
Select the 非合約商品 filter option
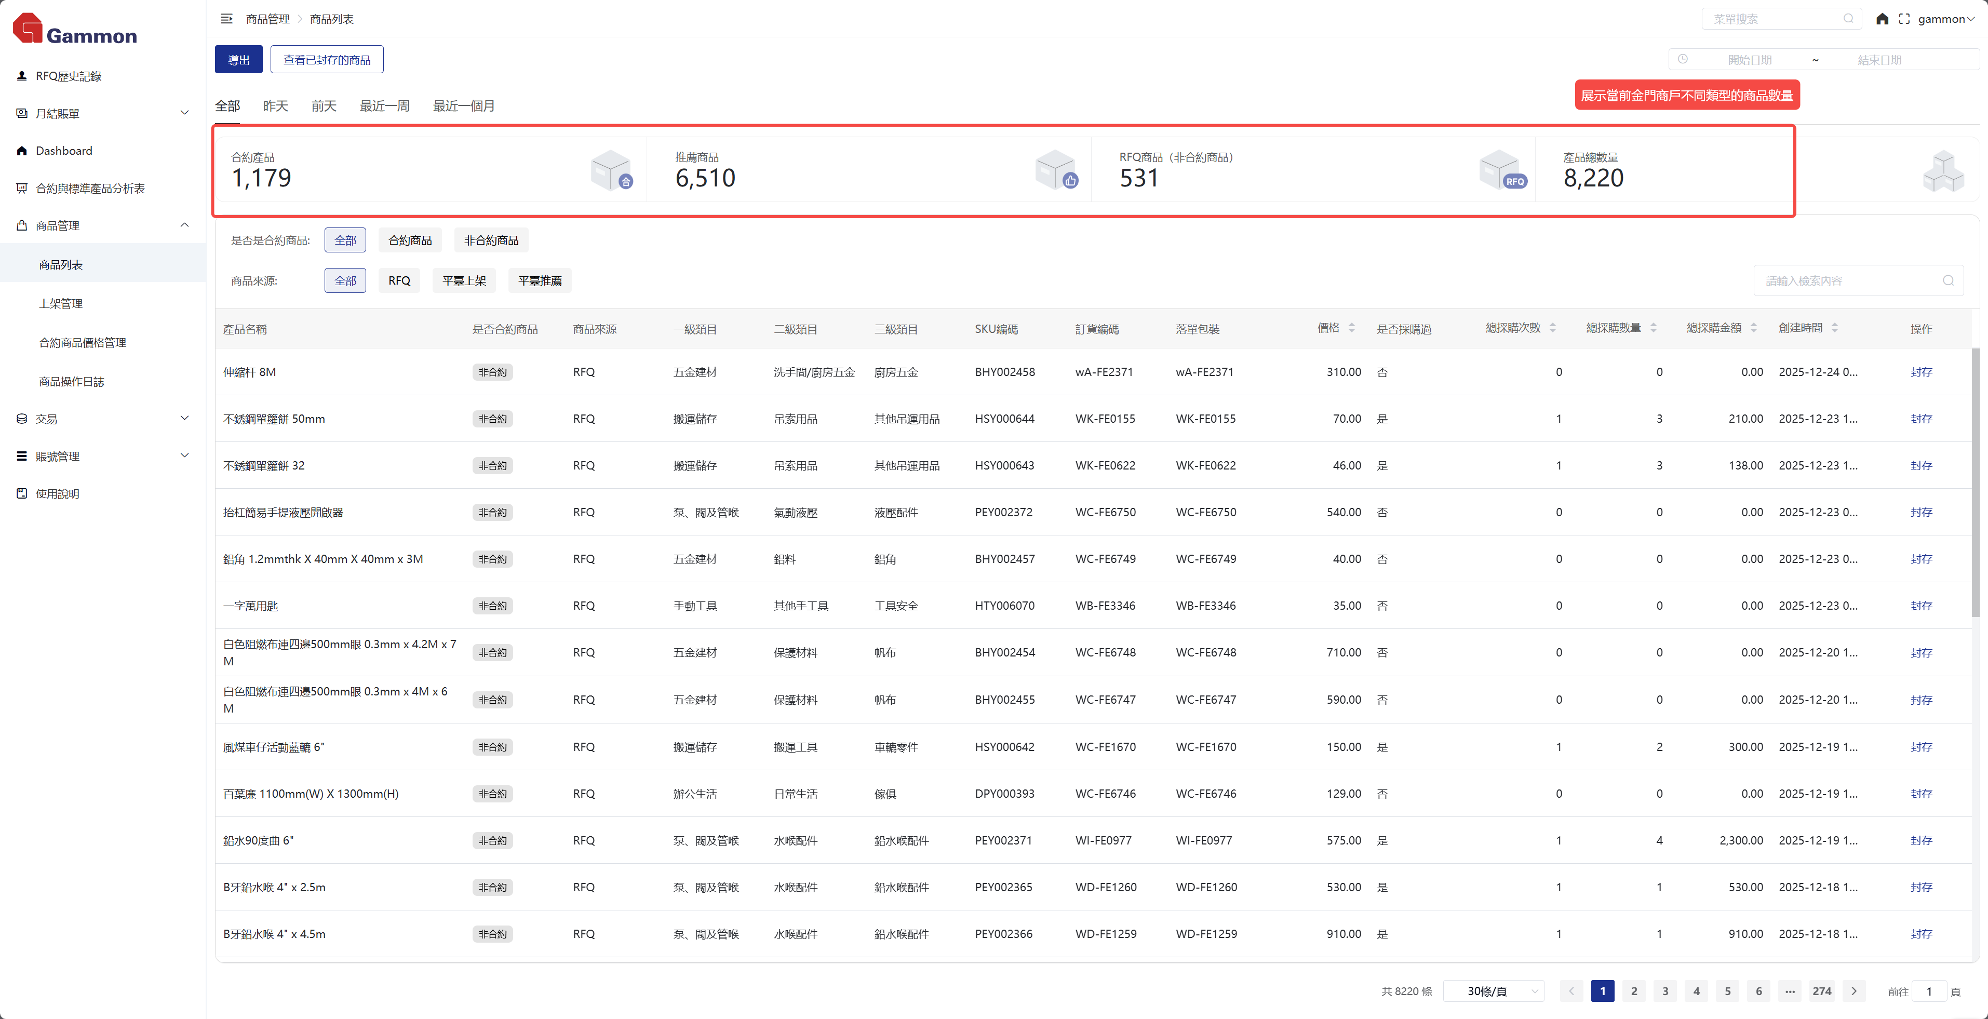[x=491, y=240]
